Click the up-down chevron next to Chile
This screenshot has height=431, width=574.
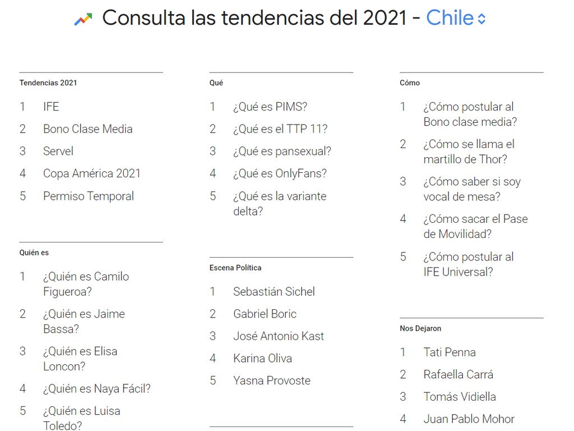(481, 18)
